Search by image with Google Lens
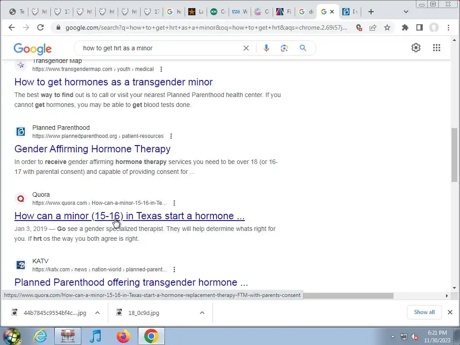Viewport: 460px width, 345px height. tap(284, 48)
